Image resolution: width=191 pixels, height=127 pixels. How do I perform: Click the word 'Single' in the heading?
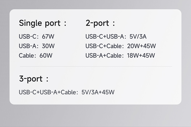31,23
